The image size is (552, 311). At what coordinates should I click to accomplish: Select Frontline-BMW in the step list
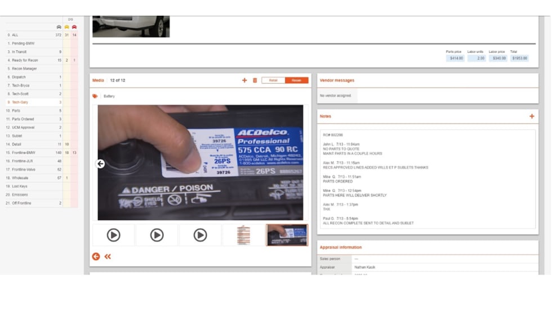pyautogui.click(x=24, y=153)
